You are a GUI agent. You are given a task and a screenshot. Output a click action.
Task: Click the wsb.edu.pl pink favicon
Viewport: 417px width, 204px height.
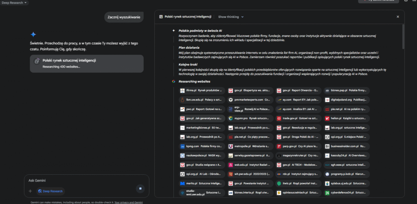click(x=230, y=165)
